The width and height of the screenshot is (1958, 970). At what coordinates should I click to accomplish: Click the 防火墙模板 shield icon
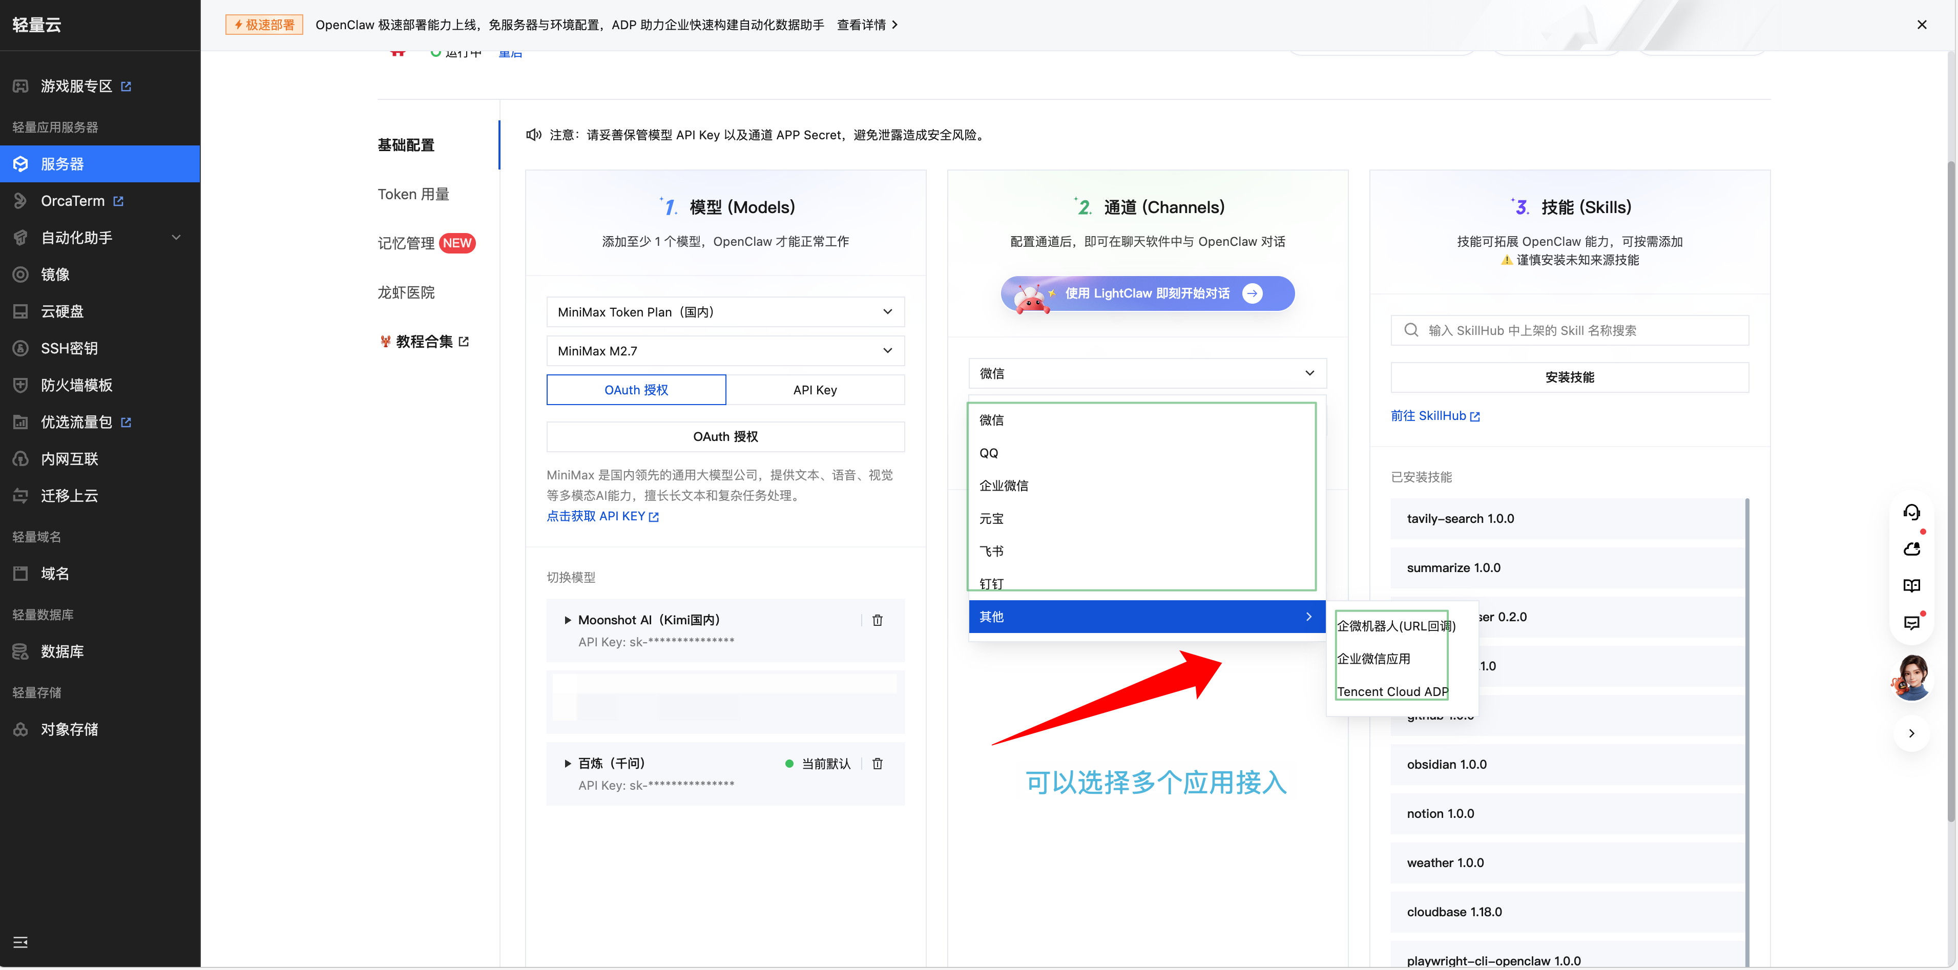point(20,385)
